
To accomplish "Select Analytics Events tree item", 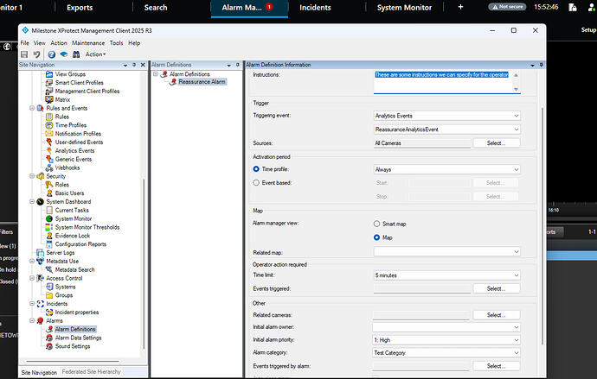I will click(x=74, y=151).
